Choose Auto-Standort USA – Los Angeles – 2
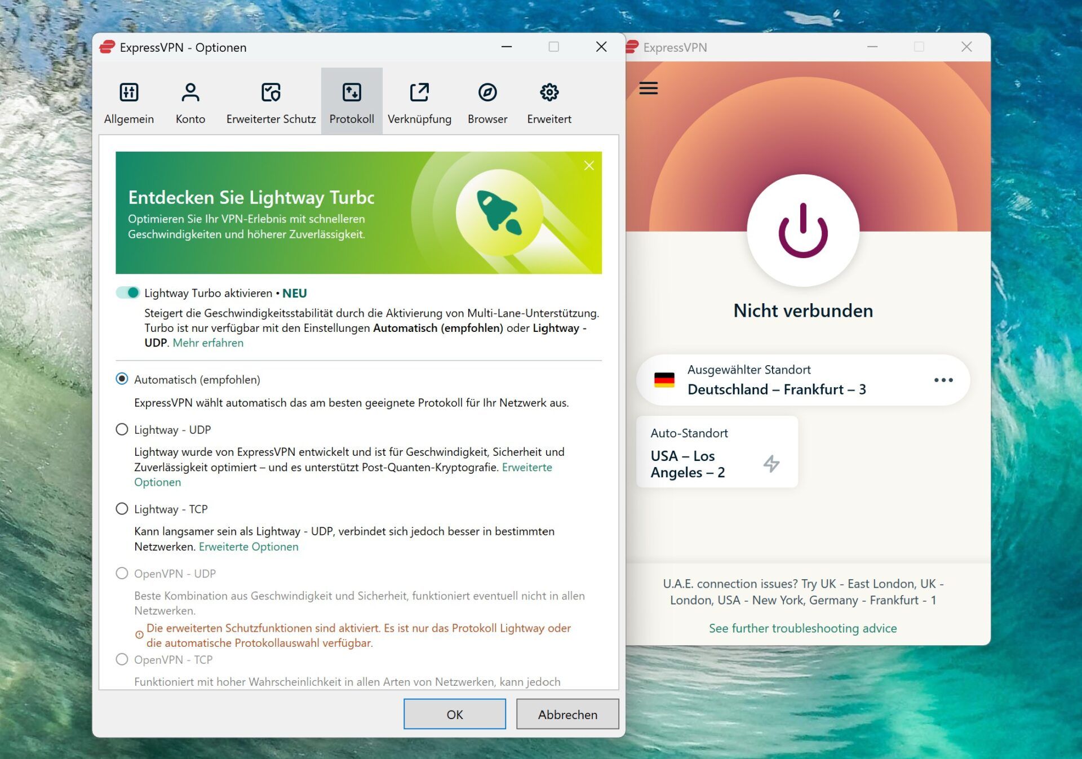 click(717, 452)
